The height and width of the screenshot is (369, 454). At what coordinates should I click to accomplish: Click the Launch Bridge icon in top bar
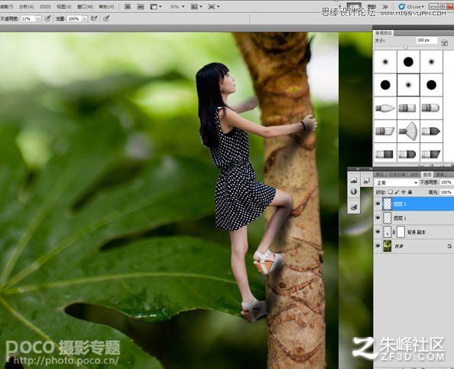(x=128, y=6)
